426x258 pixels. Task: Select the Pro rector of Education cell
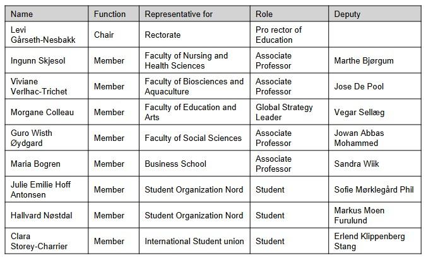pyautogui.click(x=278, y=35)
